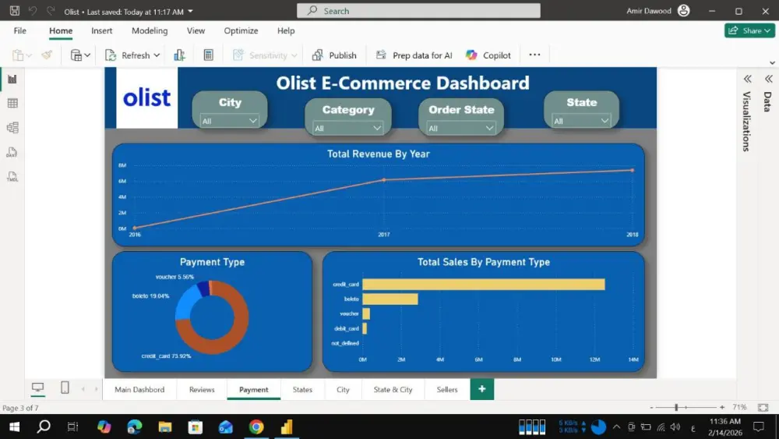Image resolution: width=779 pixels, height=439 pixels.
Task: Add a new report page
Action: pos(482,389)
